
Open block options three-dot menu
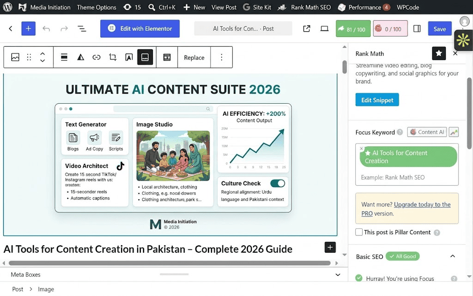221,57
